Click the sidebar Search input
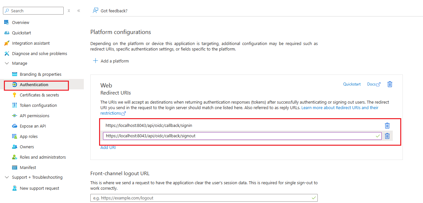 click(x=36, y=11)
